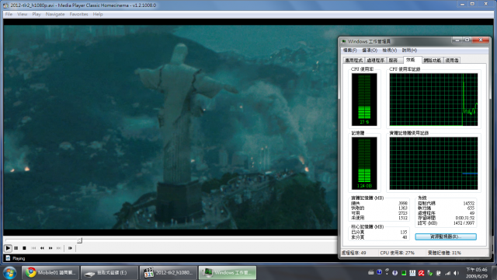Click the 資源監視器(R)... button
The width and height of the screenshot is (497, 280).
pyautogui.click(x=446, y=236)
